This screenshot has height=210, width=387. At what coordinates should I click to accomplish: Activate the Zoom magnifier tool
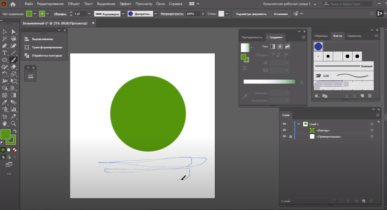[x=14, y=123]
